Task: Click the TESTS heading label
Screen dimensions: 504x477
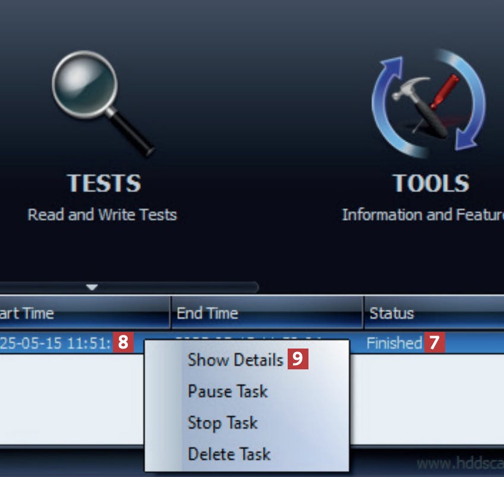Action: click(x=104, y=183)
